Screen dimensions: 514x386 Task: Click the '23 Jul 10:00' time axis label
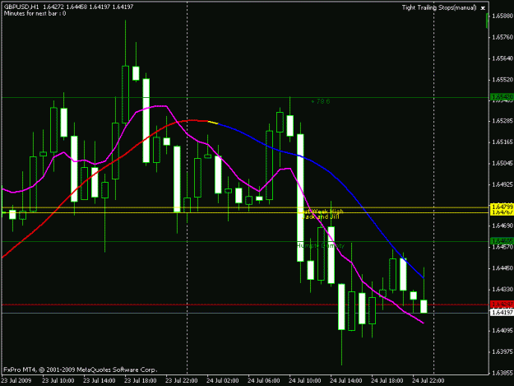[58, 380]
